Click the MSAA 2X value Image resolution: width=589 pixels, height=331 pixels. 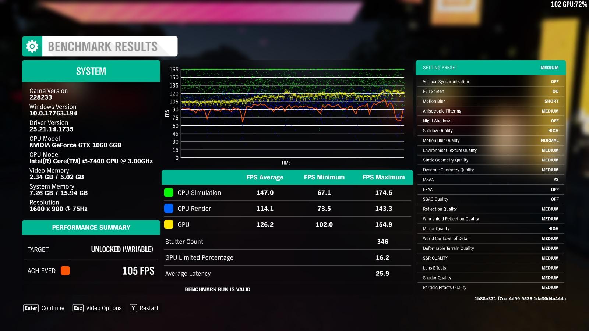tap(556, 179)
